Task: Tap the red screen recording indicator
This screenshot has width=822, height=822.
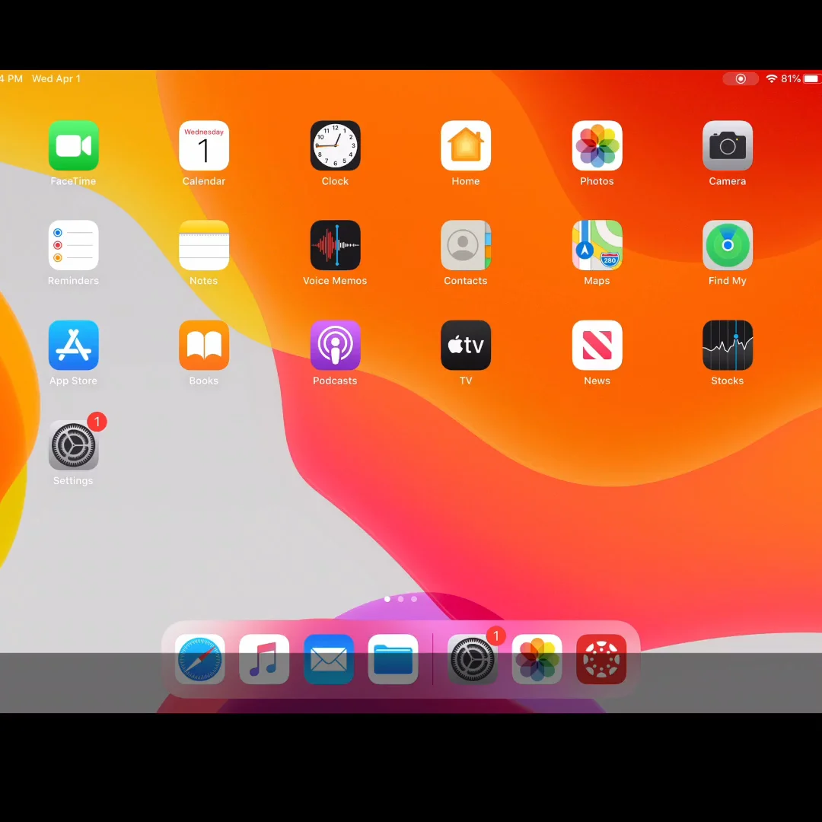Action: point(741,78)
